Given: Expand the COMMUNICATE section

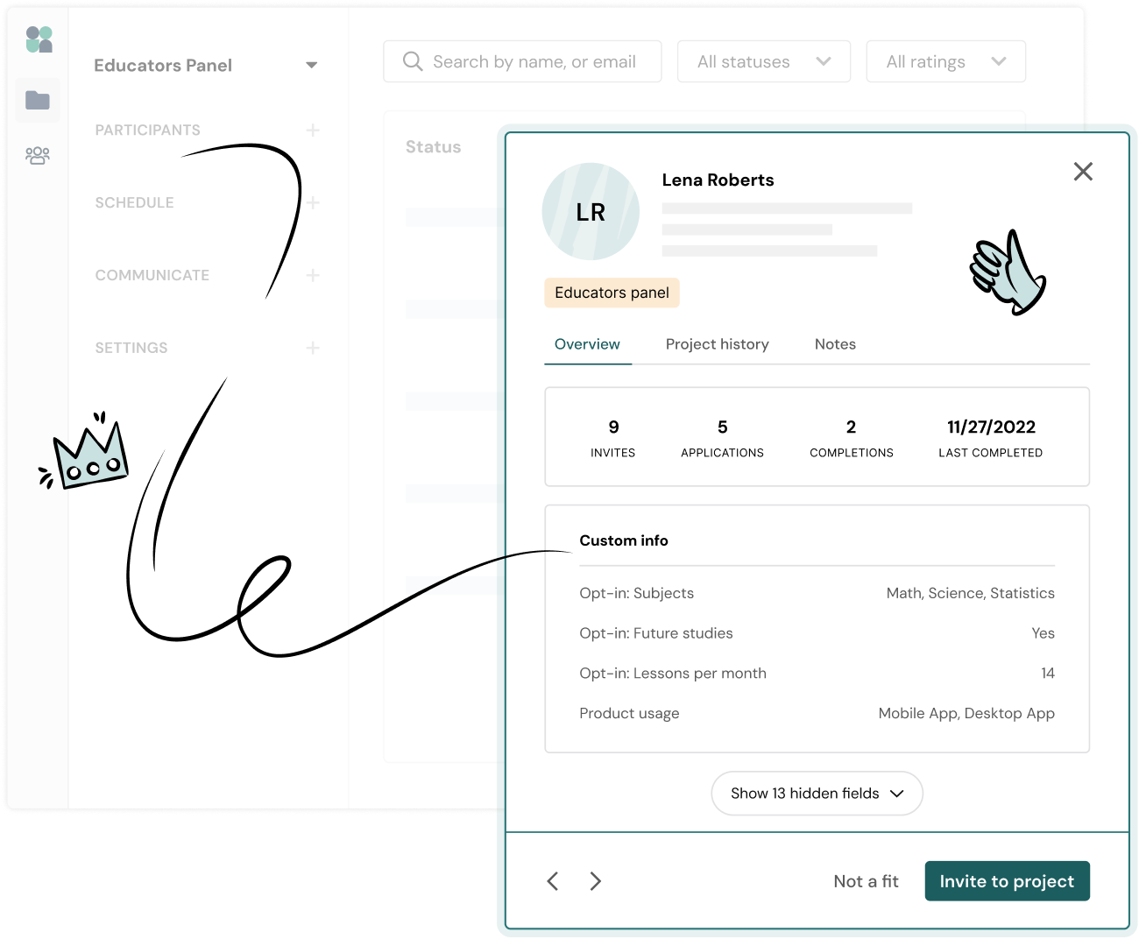Looking at the screenshot, I should point(313,275).
